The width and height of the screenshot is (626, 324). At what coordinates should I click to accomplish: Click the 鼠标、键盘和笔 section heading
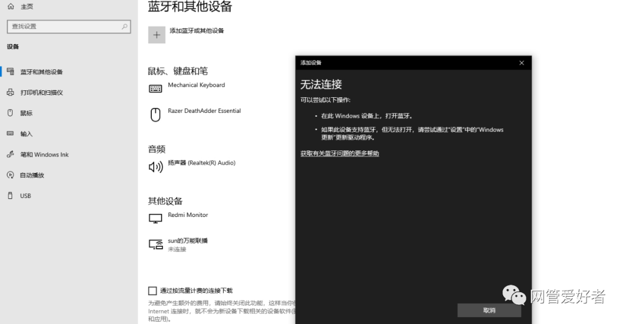click(x=178, y=71)
